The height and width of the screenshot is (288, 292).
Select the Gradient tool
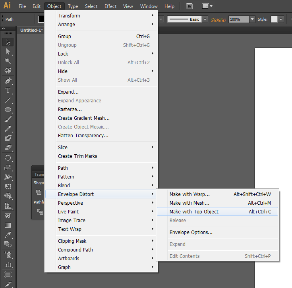pyautogui.click(x=8, y=225)
